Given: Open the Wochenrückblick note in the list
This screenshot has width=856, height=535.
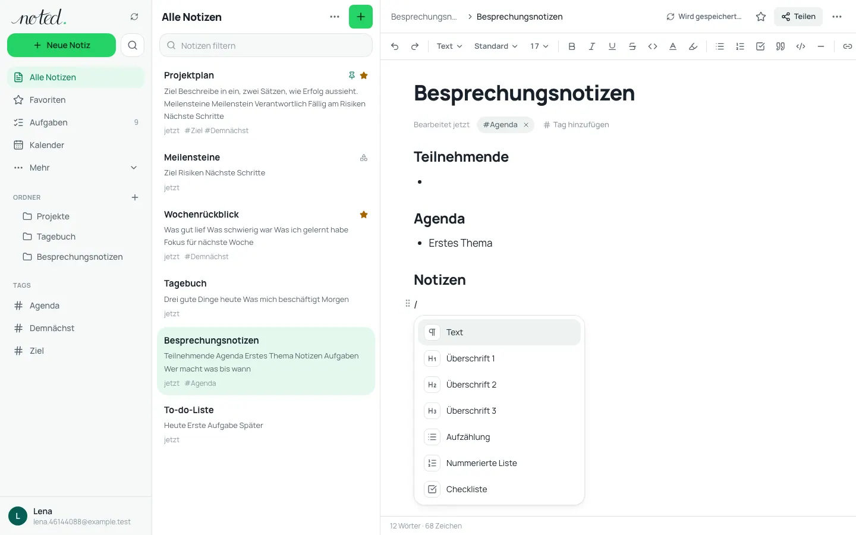Looking at the screenshot, I should point(266,235).
